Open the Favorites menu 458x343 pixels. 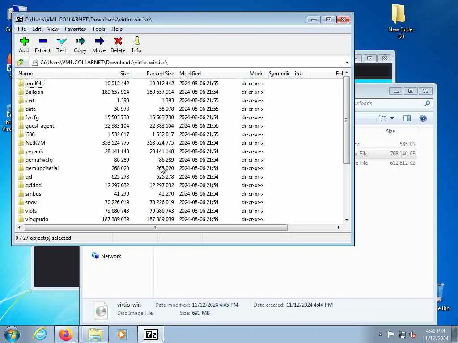(x=75, y=29)
